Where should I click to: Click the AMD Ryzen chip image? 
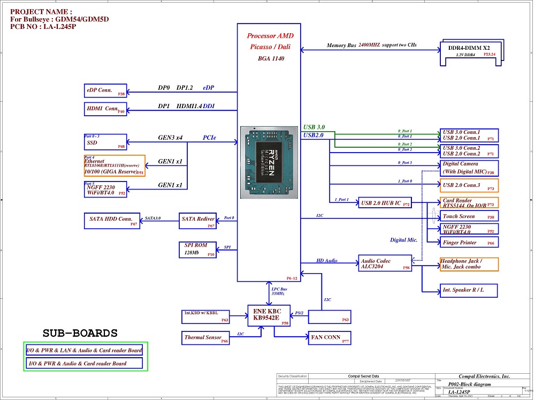pyautogui.click(x=269, y=162)
